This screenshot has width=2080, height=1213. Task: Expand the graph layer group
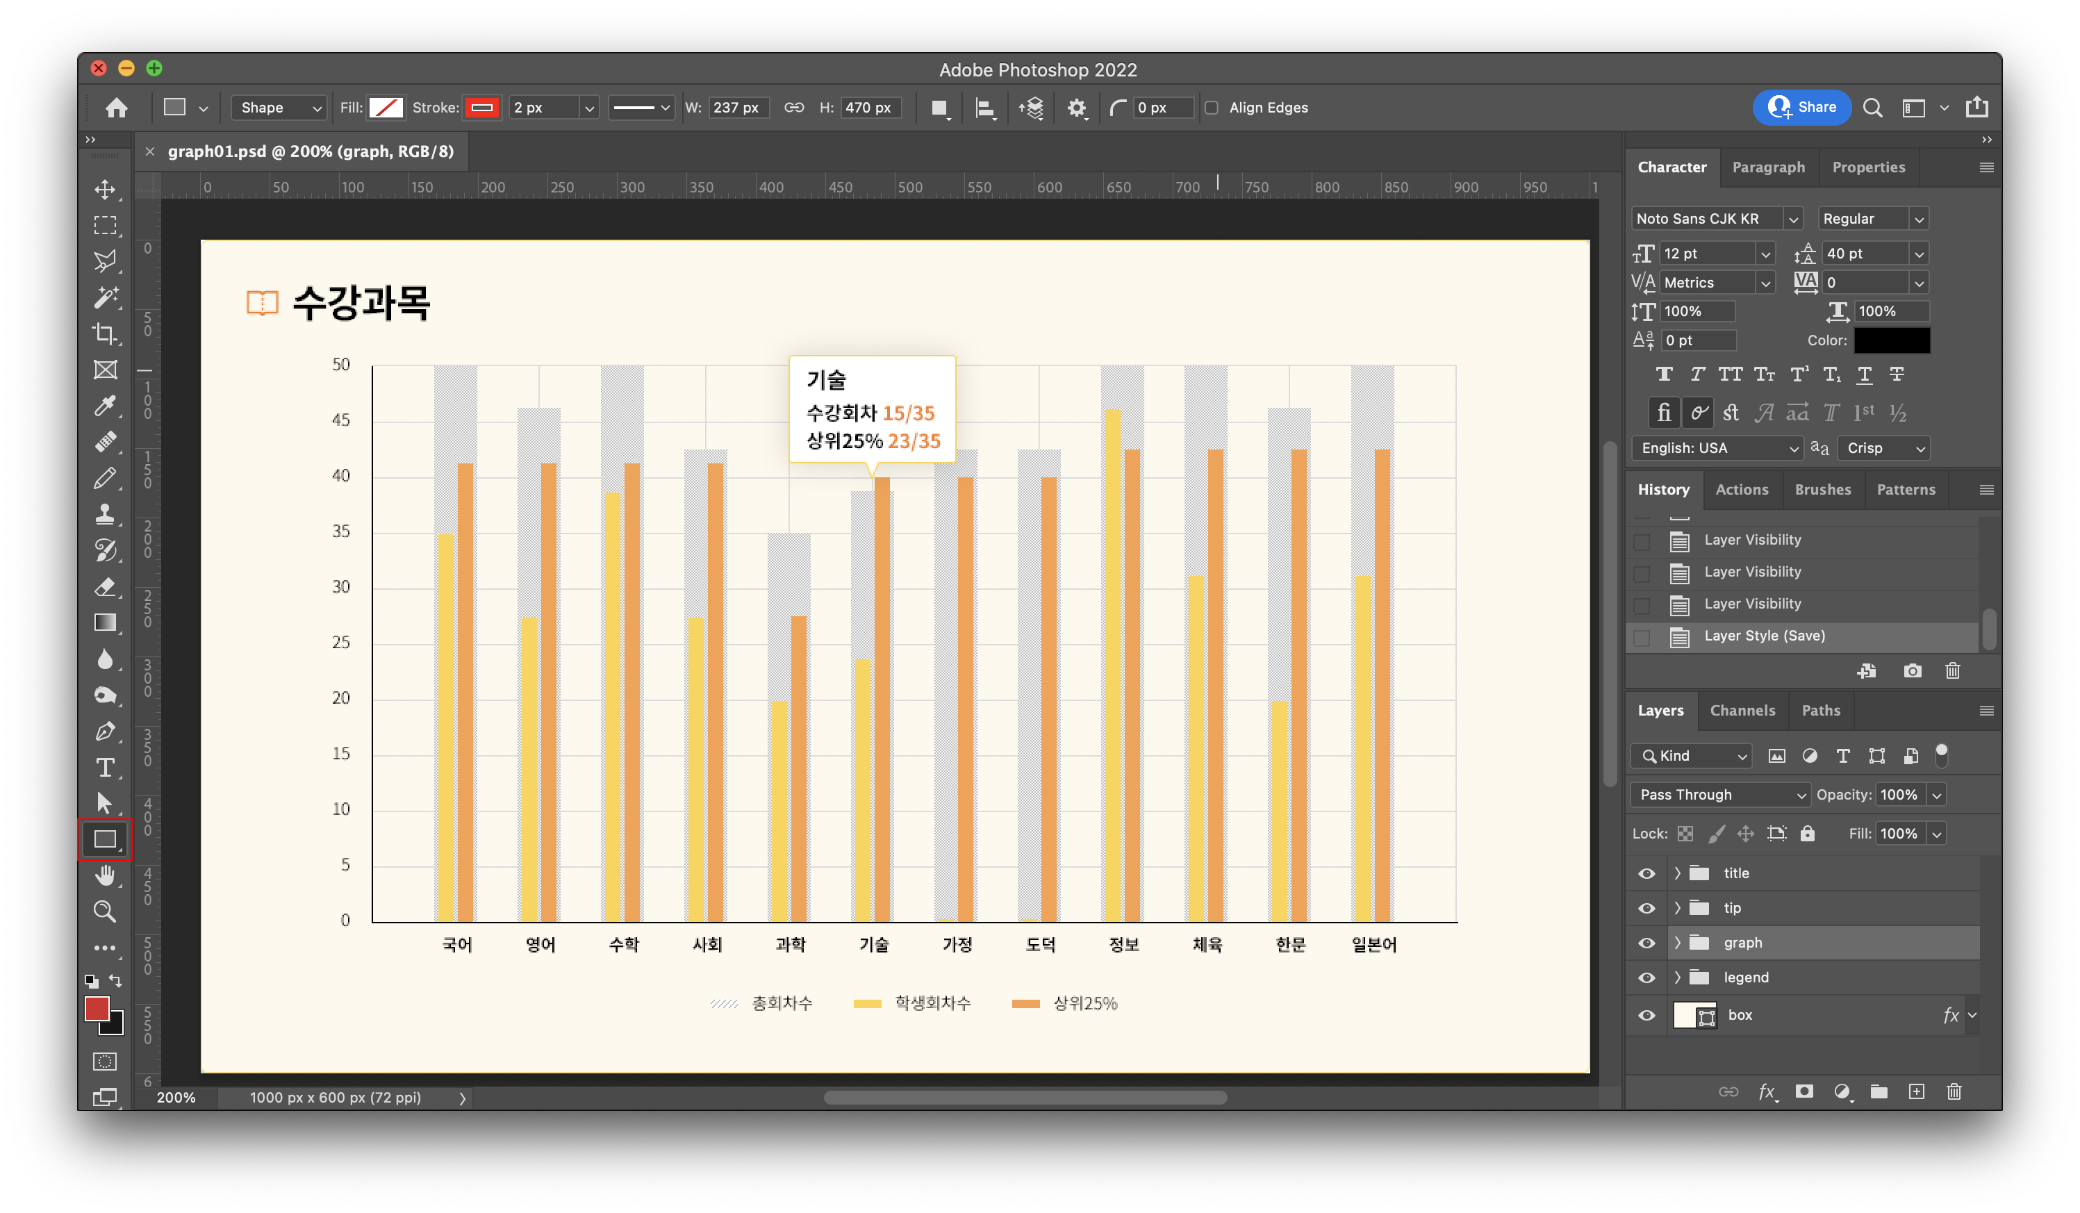1676,942
